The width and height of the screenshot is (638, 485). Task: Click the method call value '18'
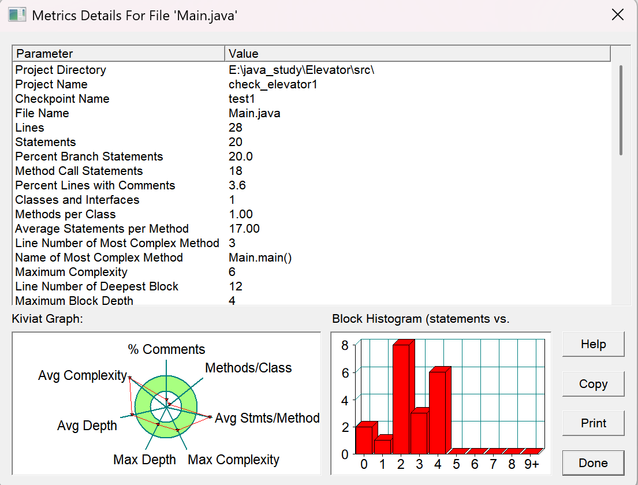coord(235,171)
